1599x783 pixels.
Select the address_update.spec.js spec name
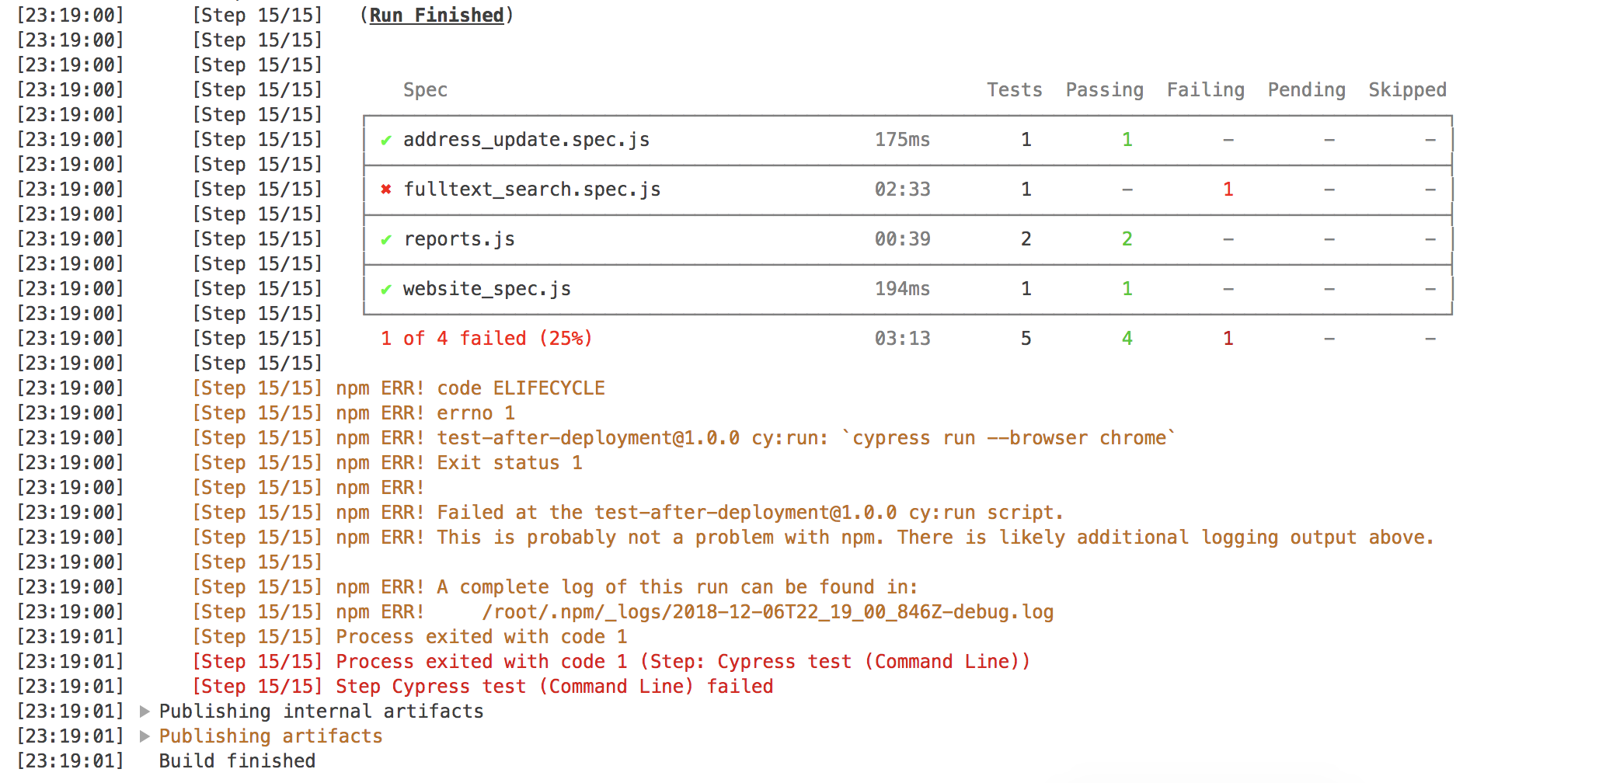click(x=526, y=140)
